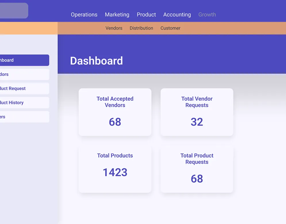Screen dimensions: 286x224
Task: Click the Dashboard page heading
Action: (97, 61)
